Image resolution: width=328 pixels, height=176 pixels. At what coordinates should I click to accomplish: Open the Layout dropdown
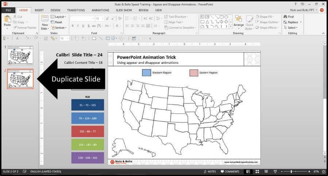coord(58,17)
